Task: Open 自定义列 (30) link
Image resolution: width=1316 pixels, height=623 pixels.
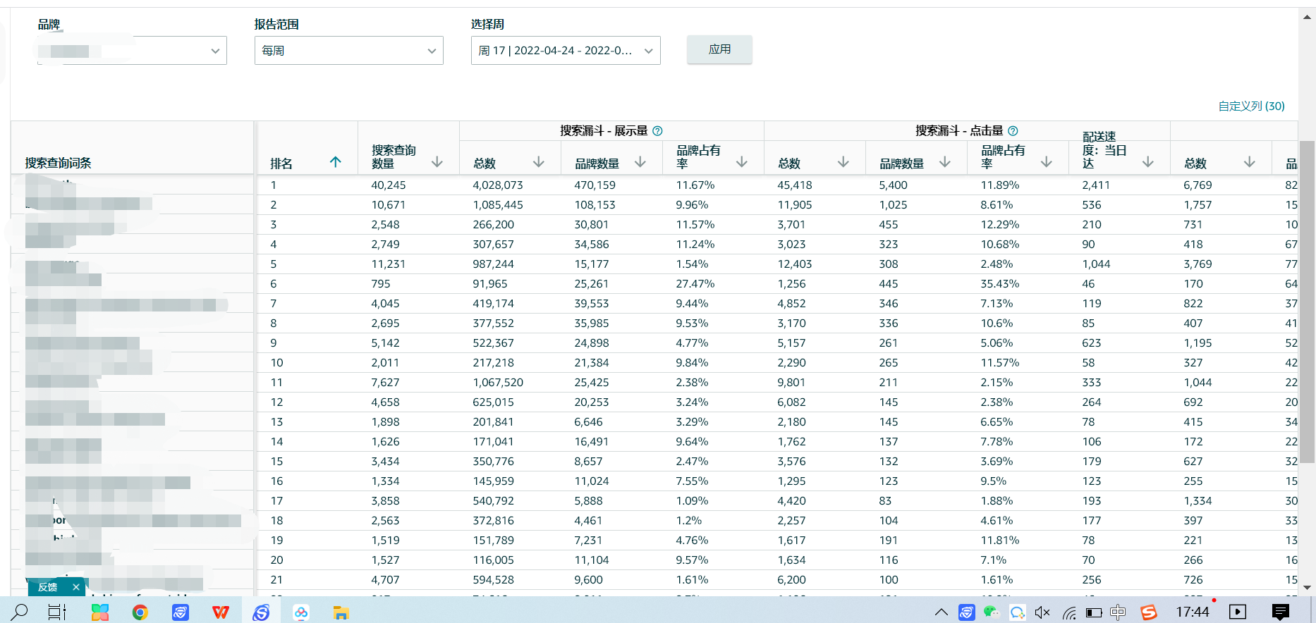Action: [x=1251, y=106]
